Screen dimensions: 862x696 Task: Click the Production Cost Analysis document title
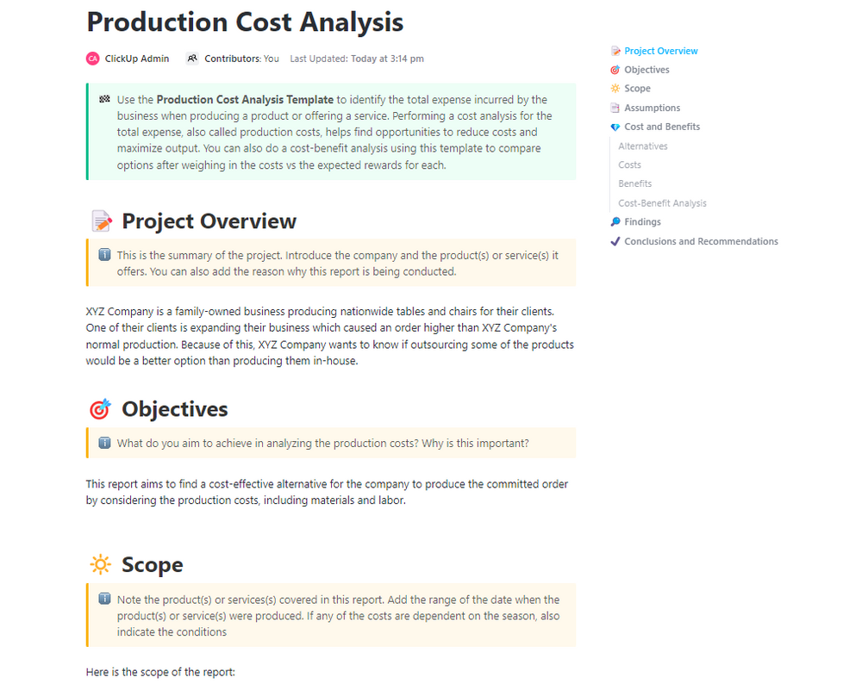pyautogui.click(x=245, y=22)
